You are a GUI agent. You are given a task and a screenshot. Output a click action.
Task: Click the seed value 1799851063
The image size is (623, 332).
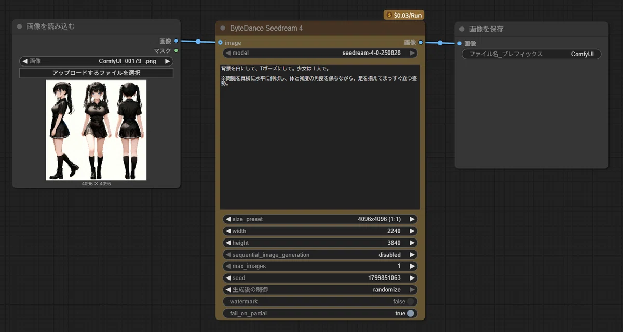tap(384, 278)
